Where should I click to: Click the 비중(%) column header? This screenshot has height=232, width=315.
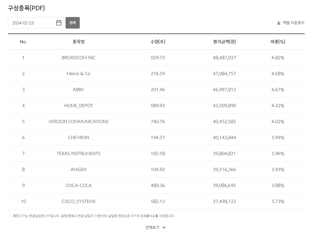tap(278, 42)
